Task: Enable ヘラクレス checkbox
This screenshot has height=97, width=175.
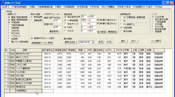Action: click(9, 36)
